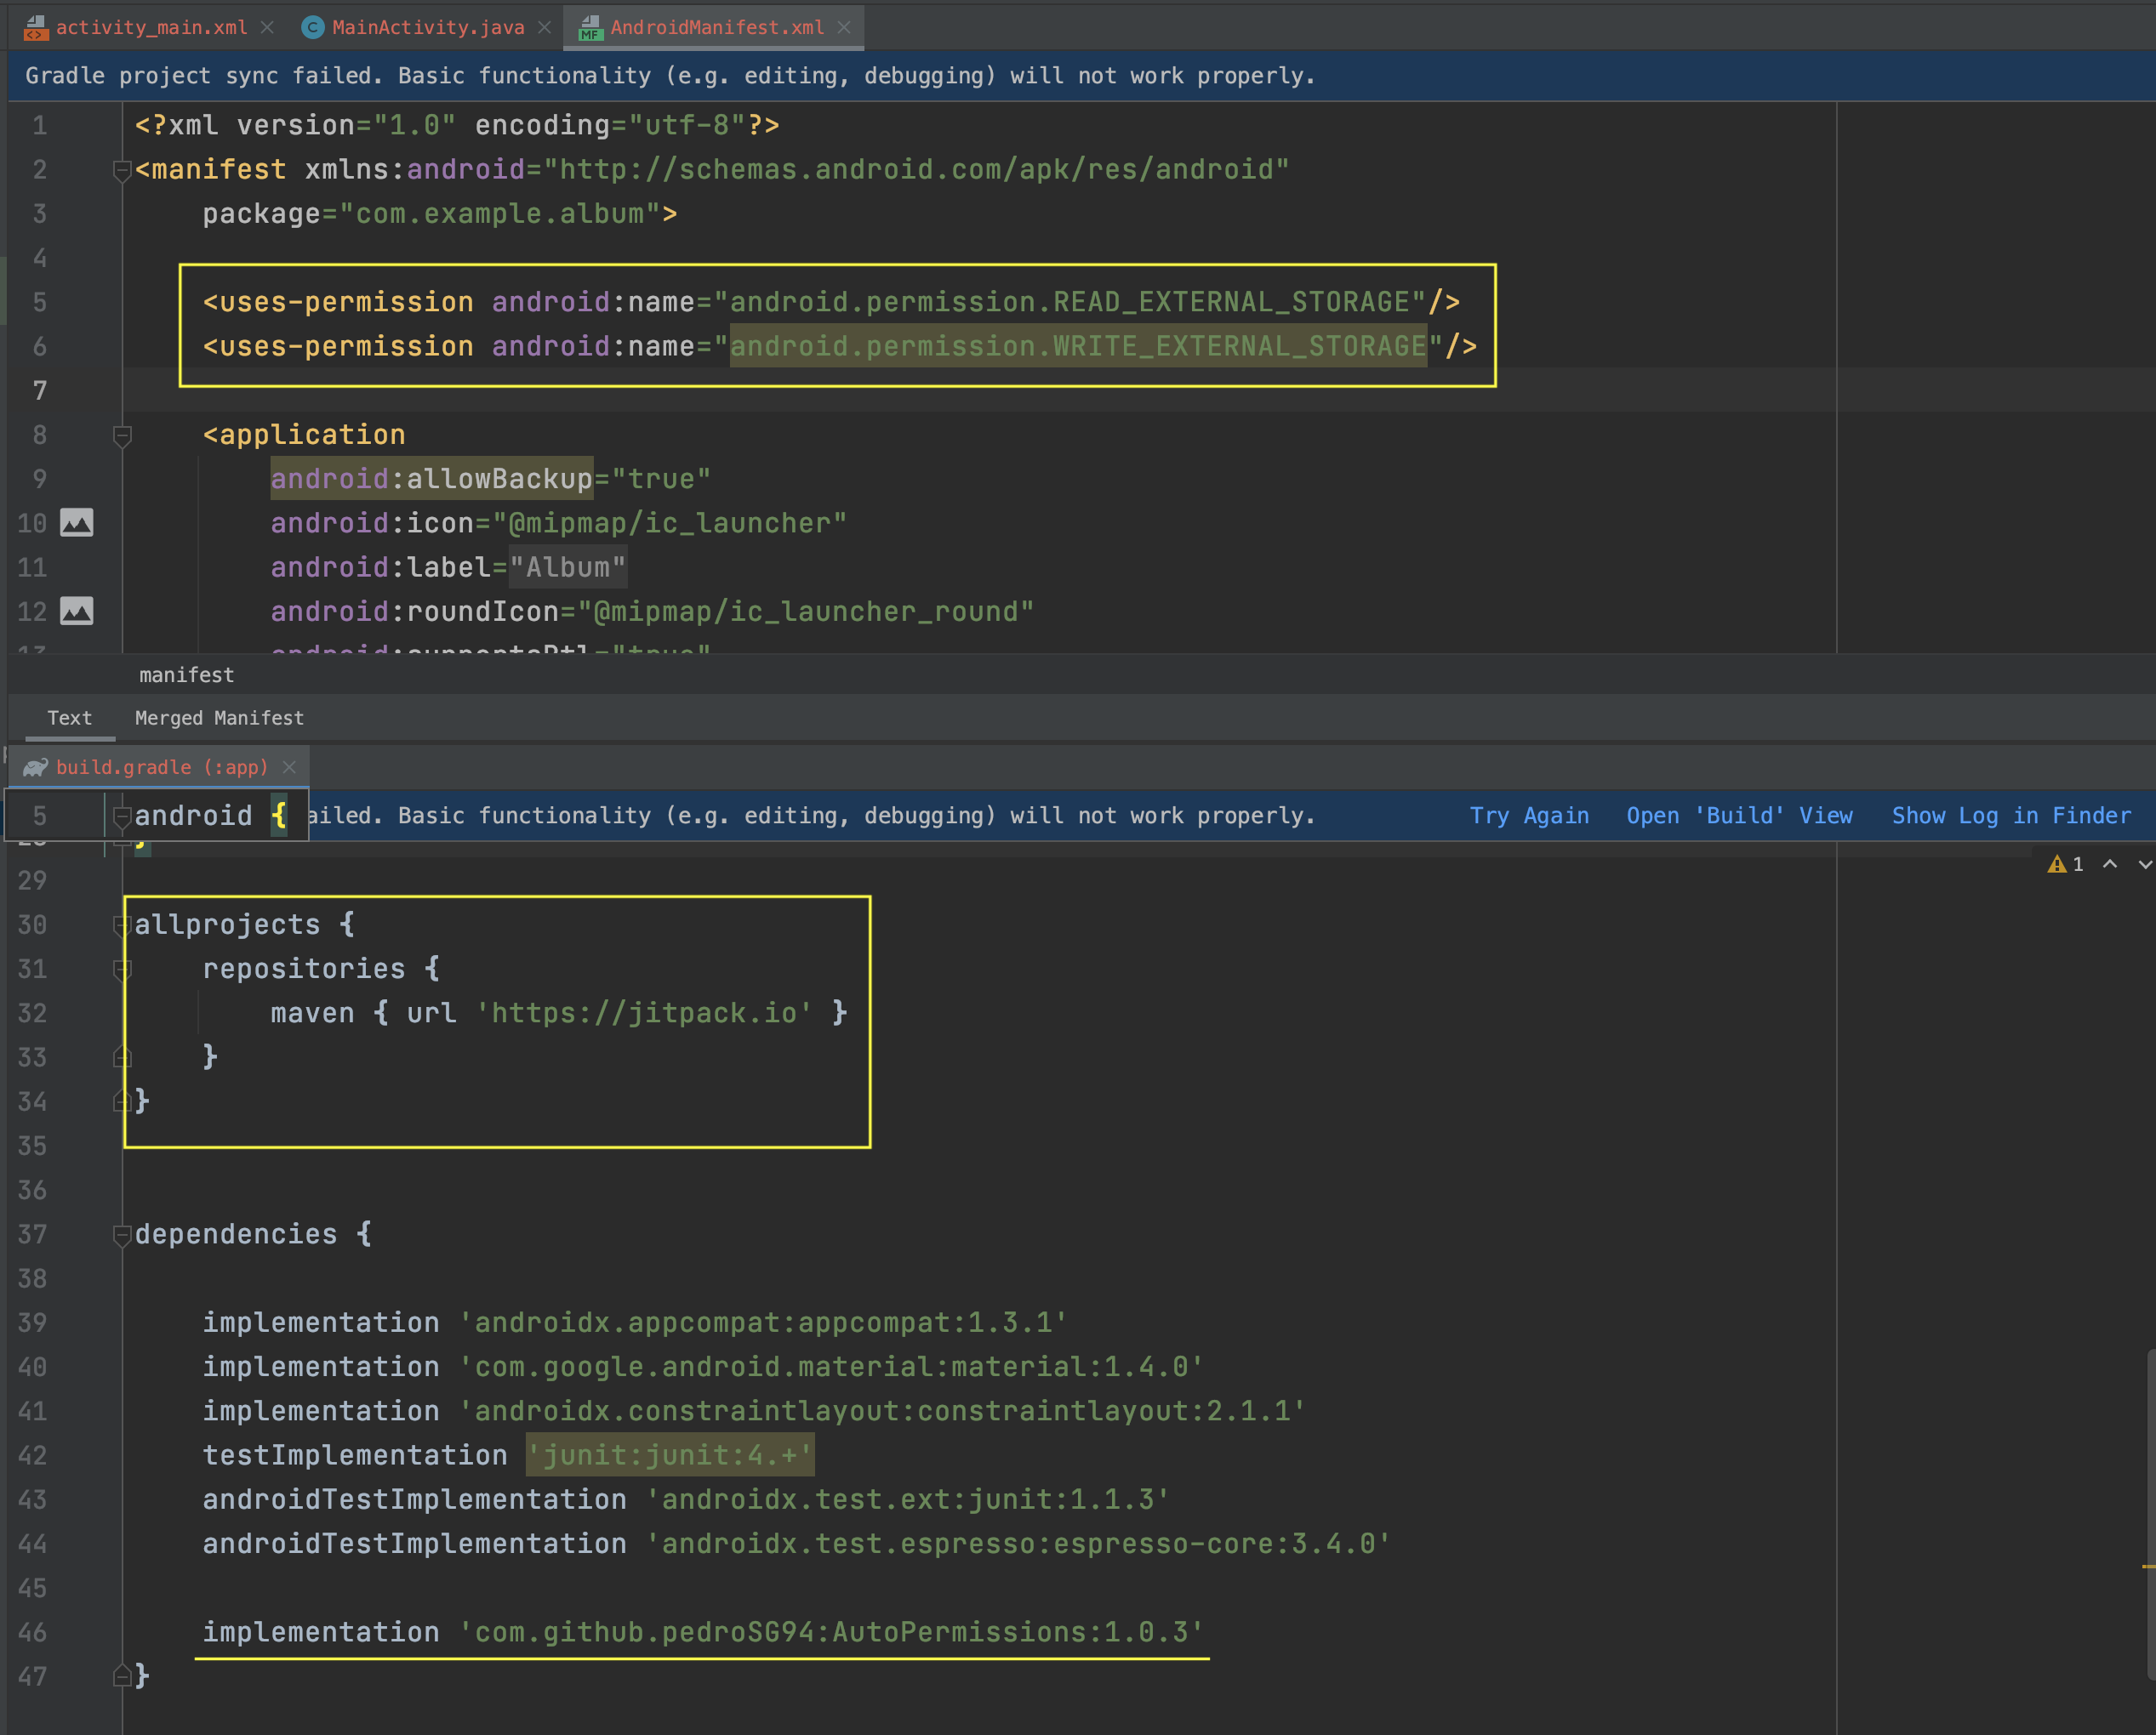
Task: Open the Merged Manifest tab
Action: [x=219, y=718]
